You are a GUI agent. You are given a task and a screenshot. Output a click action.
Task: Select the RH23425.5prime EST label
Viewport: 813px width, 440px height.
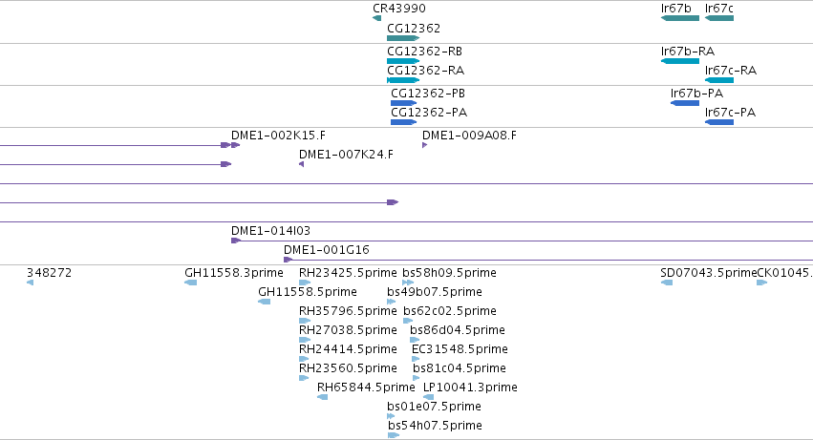tap(348, 273)
